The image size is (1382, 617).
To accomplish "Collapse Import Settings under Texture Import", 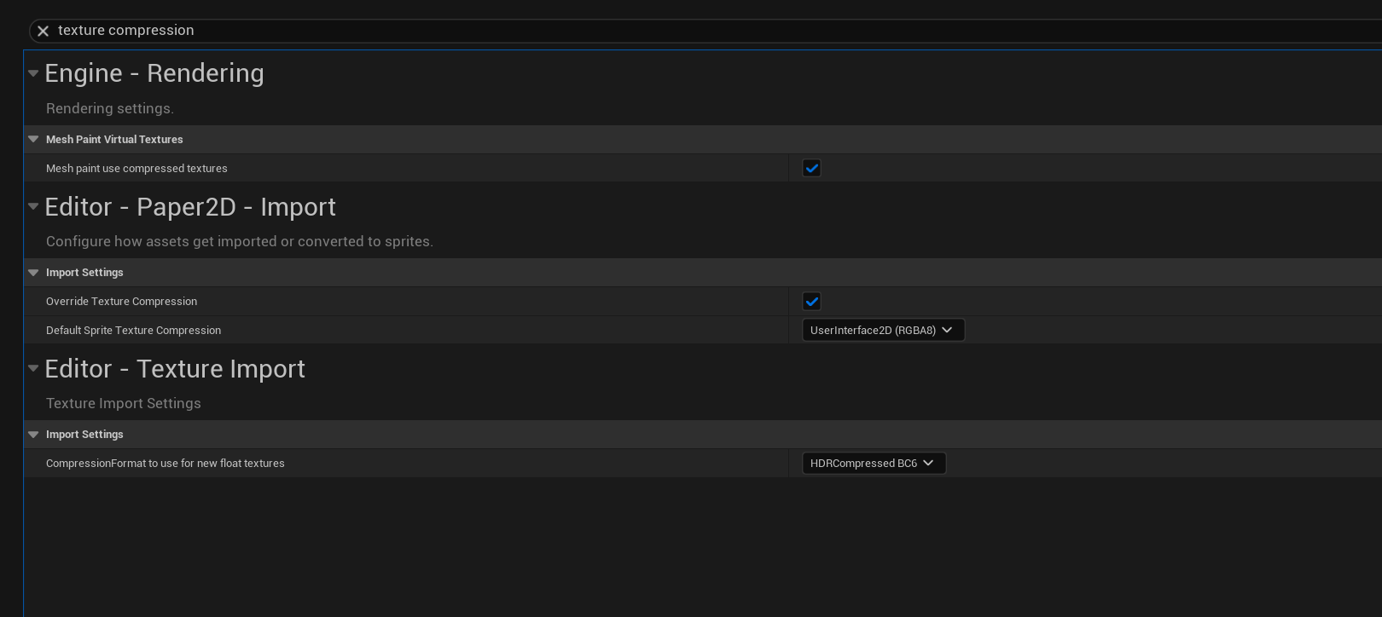I will pyautogui.click(x=33, y=435).
